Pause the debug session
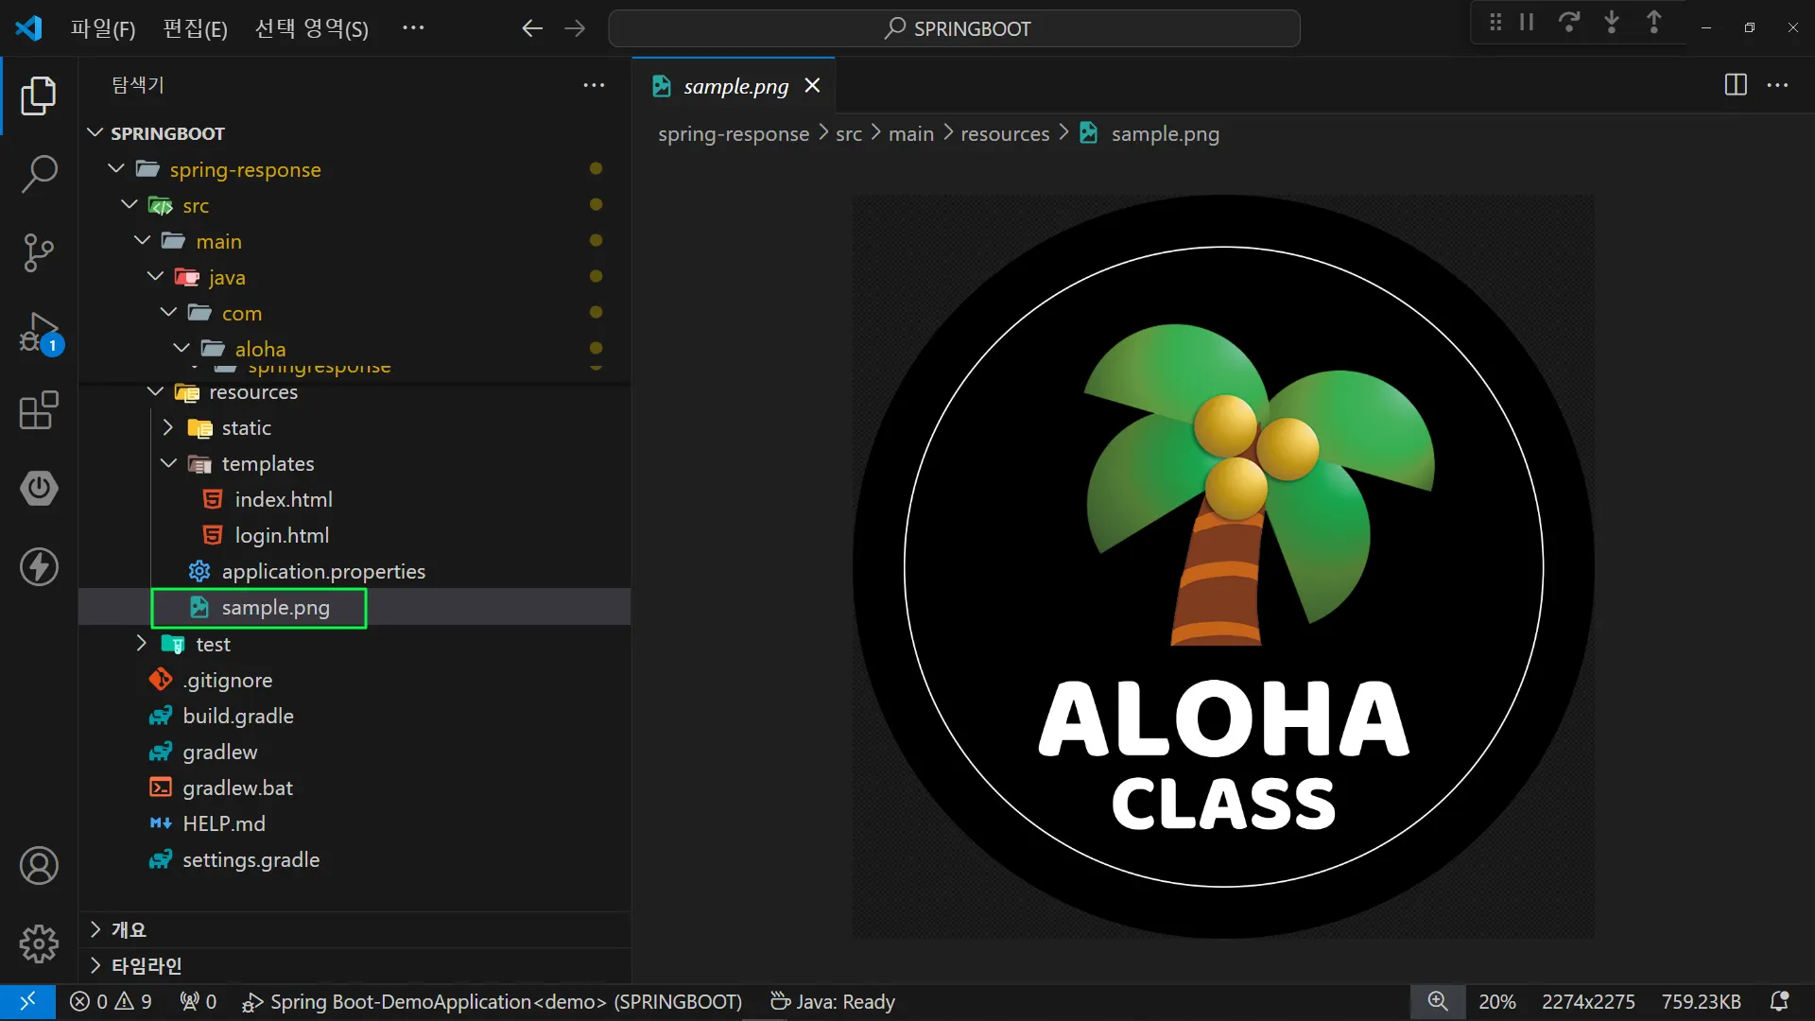 1527,22
